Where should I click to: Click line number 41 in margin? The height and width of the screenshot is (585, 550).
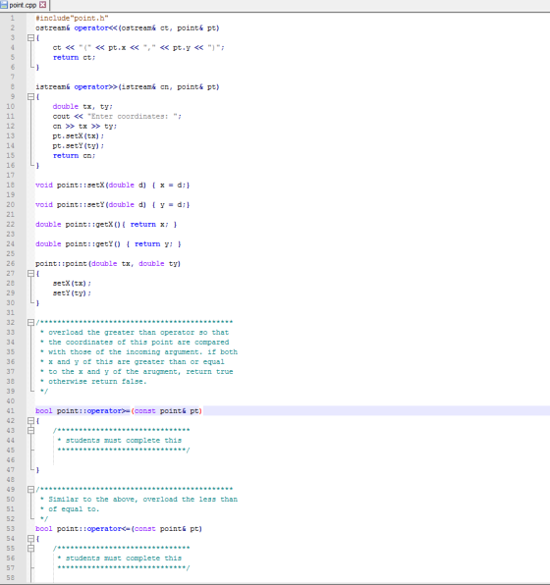coord(11,410)
